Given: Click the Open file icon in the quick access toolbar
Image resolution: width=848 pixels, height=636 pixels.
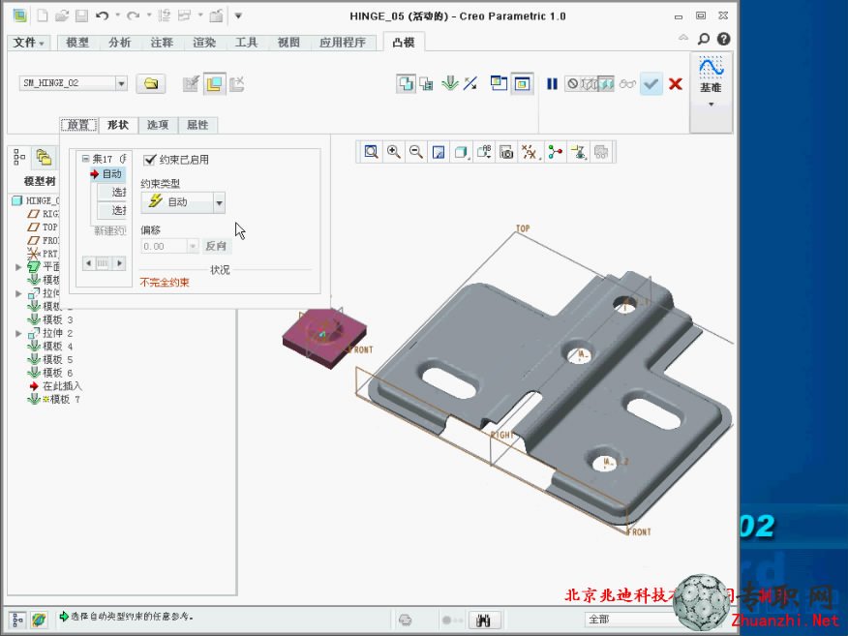Looking at the screenshot, I should click(x=62, y=15).
